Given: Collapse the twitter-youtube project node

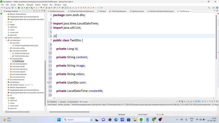Looking at the screenshot, I should [x=4, y=38].
